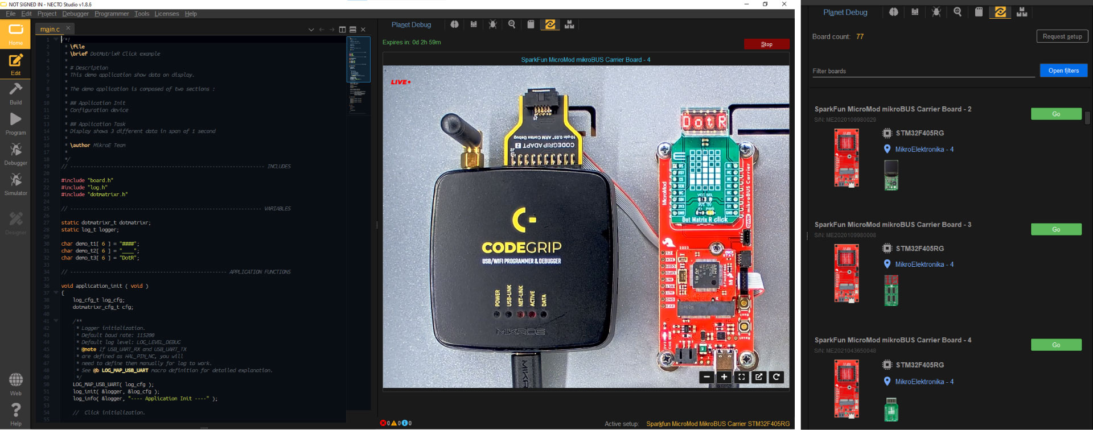1093x430 pixels.
Task: Split the editor horizontally with the rows icon
Action: tap(353, 30)
